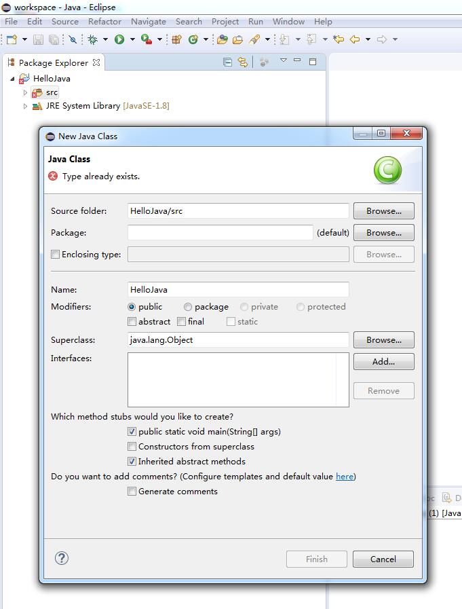Open the Project menu

pyautogui.click(x=225, y=22)
